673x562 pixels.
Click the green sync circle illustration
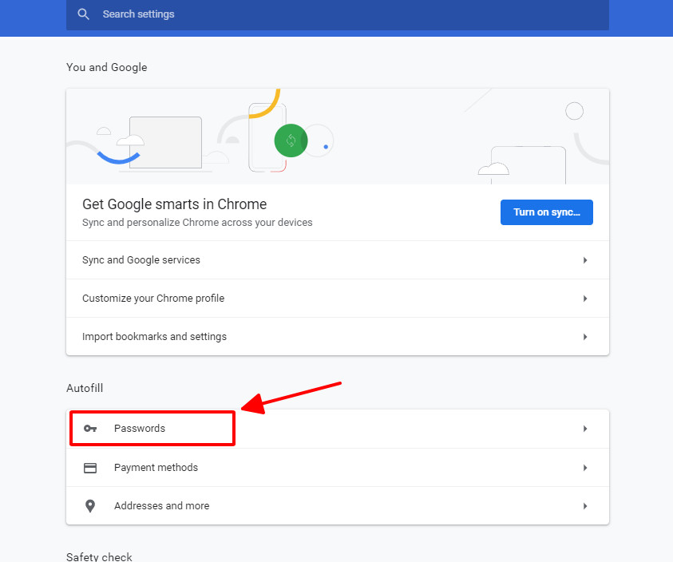[291, 140]
